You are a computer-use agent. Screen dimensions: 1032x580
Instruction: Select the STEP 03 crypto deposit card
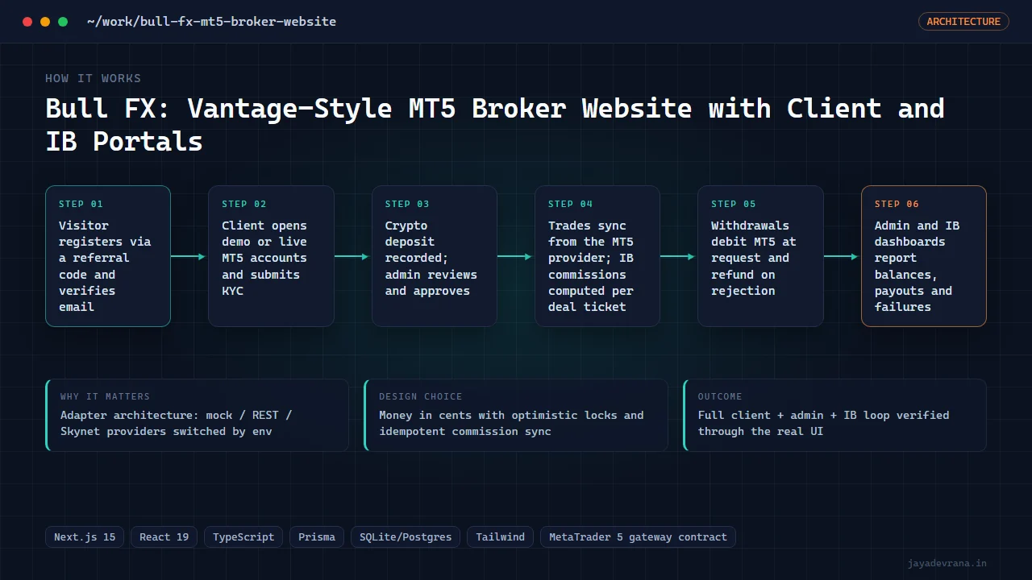(435, 256)
